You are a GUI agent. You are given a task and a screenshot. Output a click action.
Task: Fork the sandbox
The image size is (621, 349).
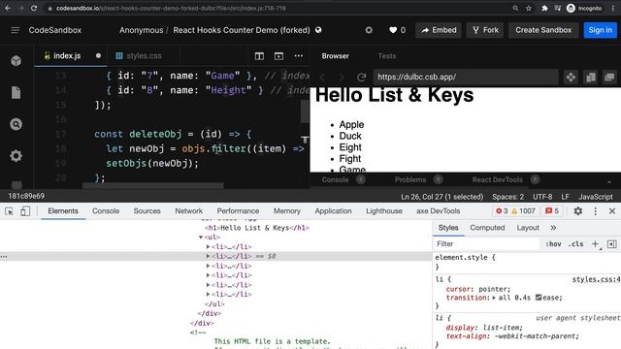click(485, 30)
